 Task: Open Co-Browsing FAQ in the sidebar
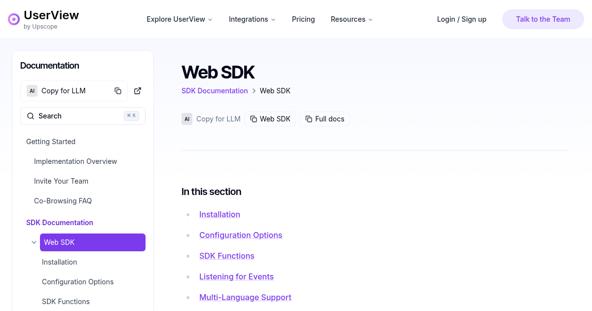(63, 201)
